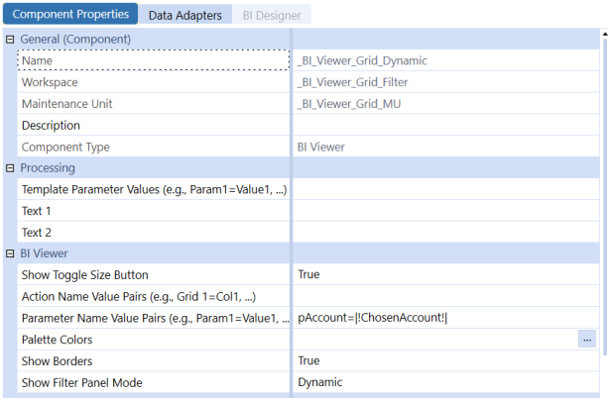Click the pAccount Parameter Name Value field
This screenshot has width=609, height=398.
coord(446,318)
